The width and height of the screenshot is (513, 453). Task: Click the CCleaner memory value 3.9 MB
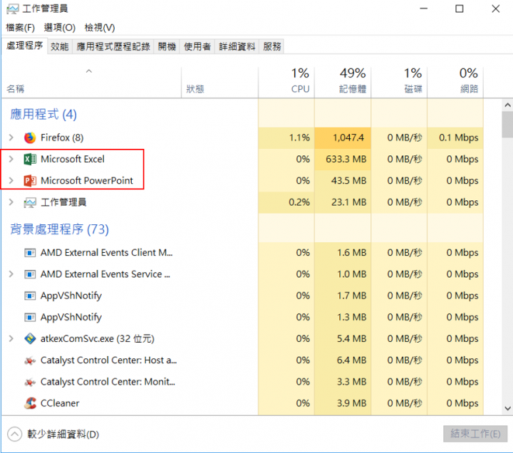[351, 403]
